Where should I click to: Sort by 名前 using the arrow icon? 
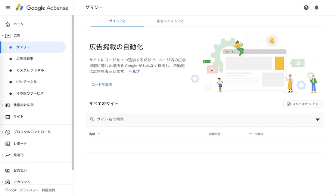[99, 134]
